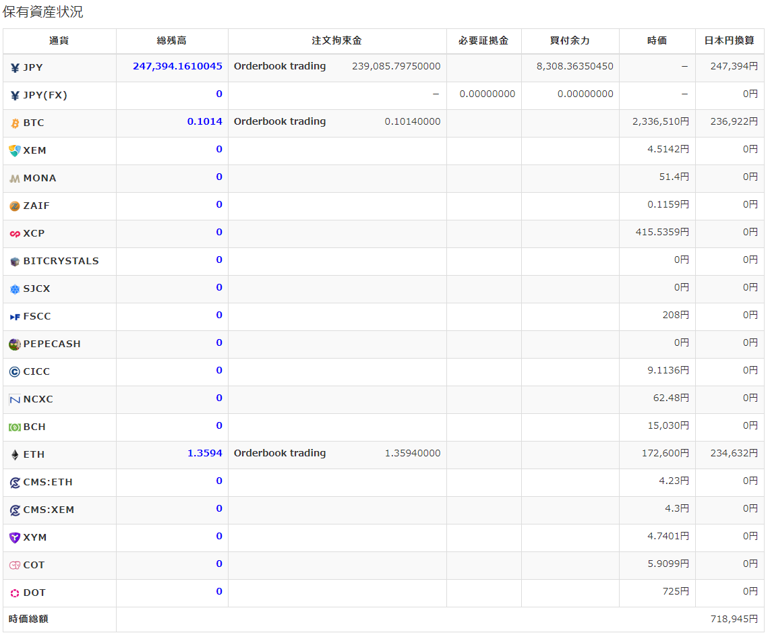Select BTC yen value 236,922円
This screenshot has width=770, height=633.
(x=734, y=121)
